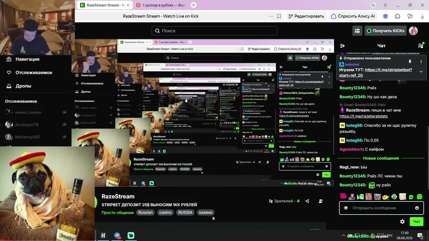
Task: Click username Agmishkarh in chat
Action: click(x=351, y=149)
